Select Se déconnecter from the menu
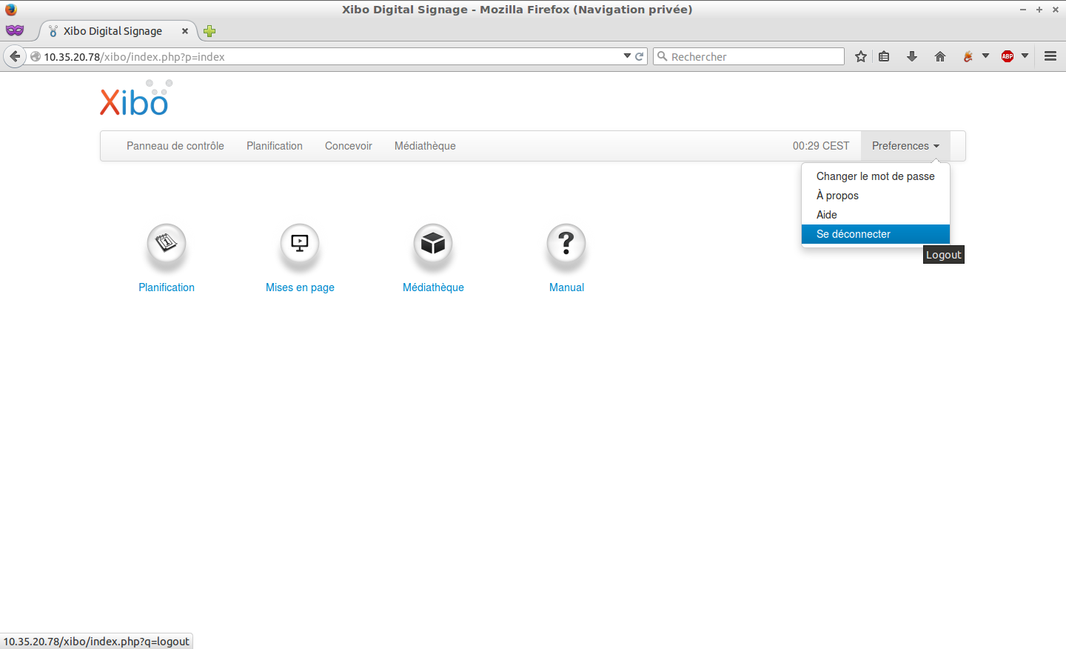1066x649 pixels. pyautogui.click(x=854, y=234)
